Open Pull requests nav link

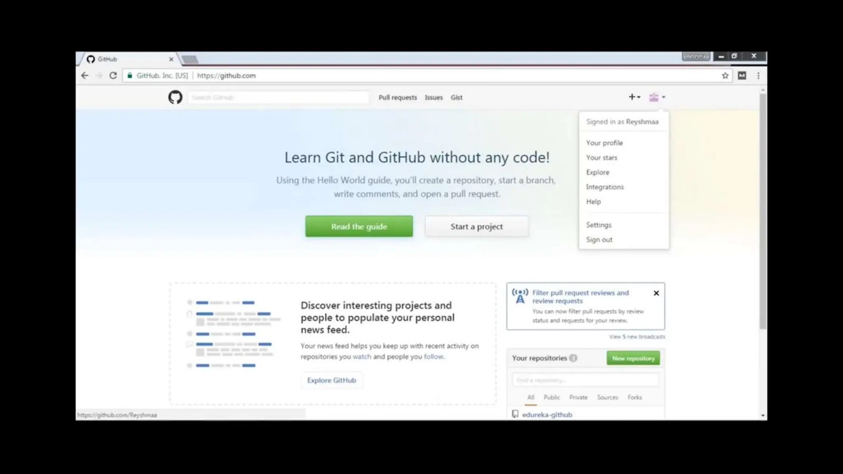[398, 98]
